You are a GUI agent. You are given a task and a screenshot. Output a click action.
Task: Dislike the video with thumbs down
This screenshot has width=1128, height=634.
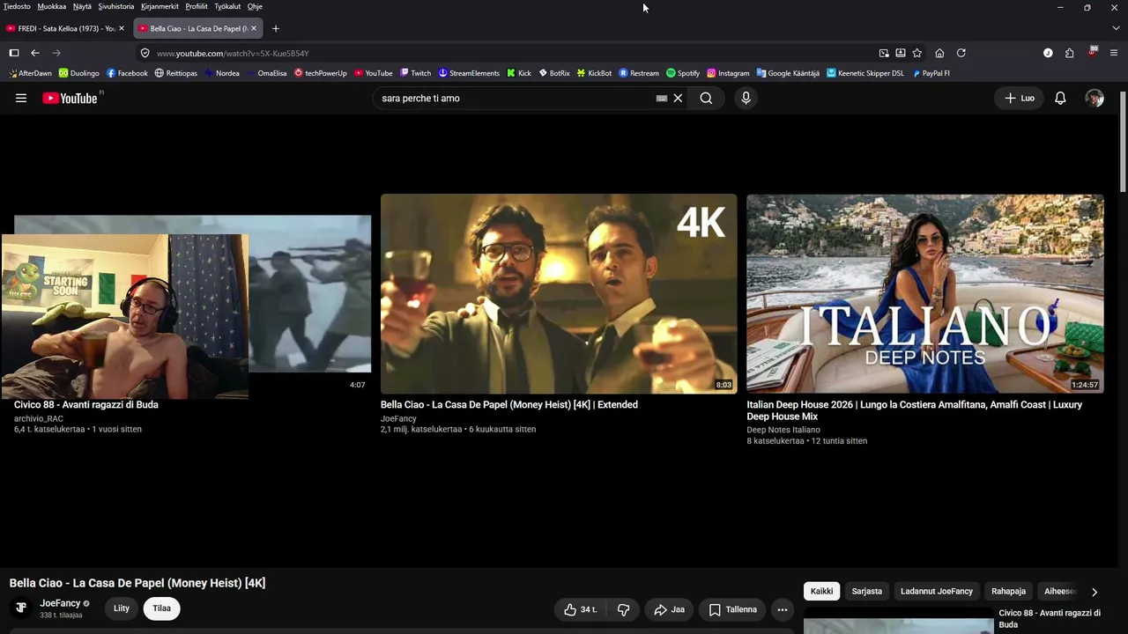tap(623, 609)
